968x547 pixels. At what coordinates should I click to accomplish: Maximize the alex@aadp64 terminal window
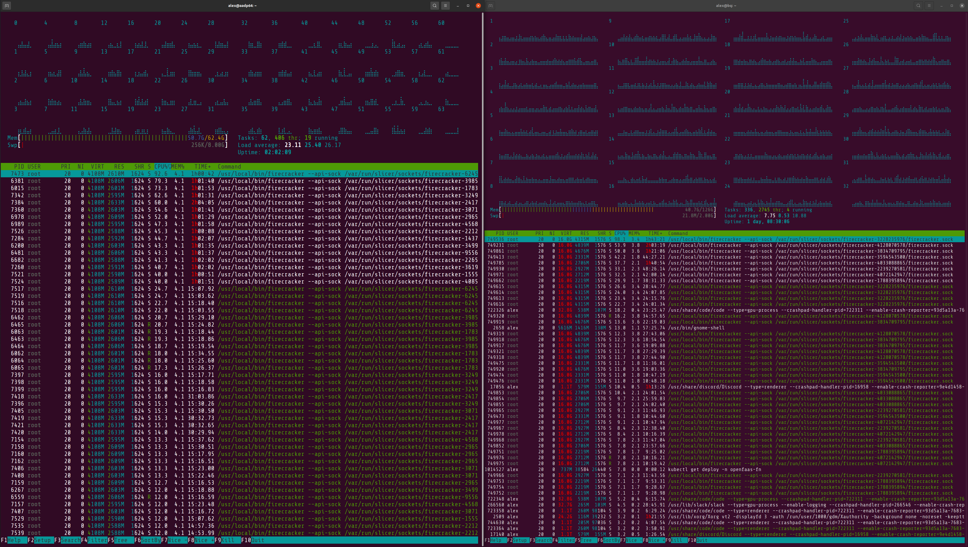pos(468,6)
